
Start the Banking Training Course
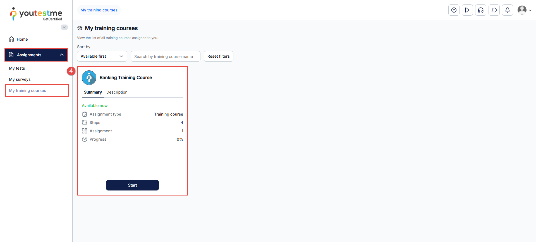click(132, 185)
